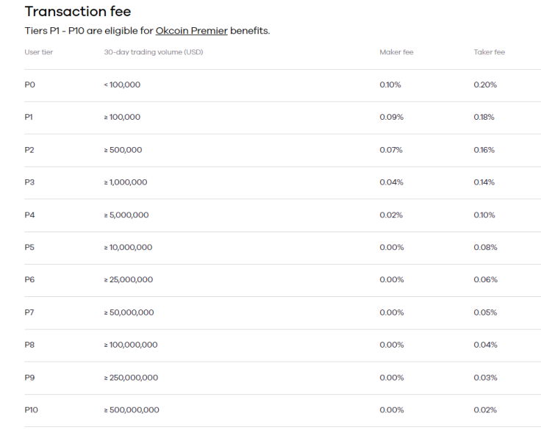Viewport: 541px width, 441px height.
Task: Open the Okcoin Premier link
Action: [x=192, y=31]
